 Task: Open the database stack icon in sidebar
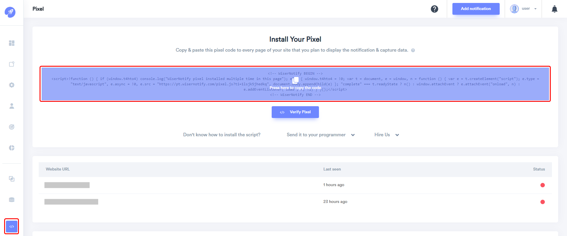pos(12,200)
